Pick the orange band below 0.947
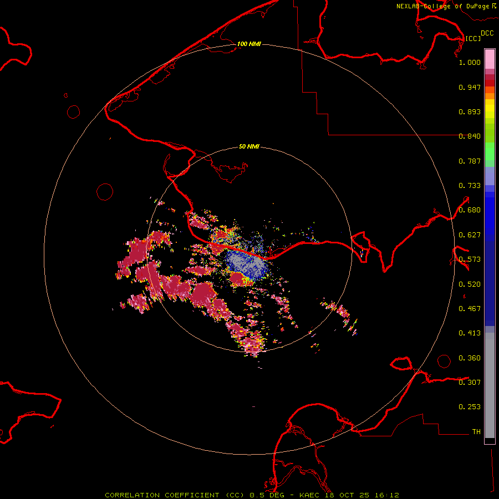The height and width of the screenshot is (499, 499). [490, 96]
